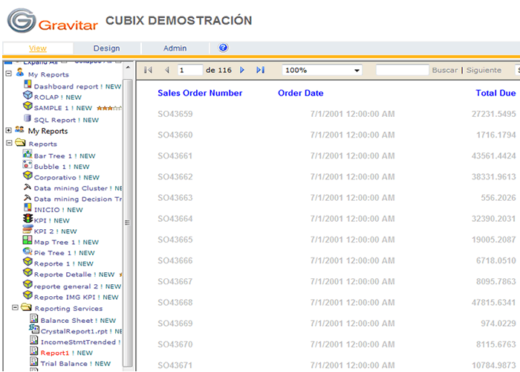This screenshot has height=372, width=520.
Task: Click the Buscar search link
Action: (445, 70)
